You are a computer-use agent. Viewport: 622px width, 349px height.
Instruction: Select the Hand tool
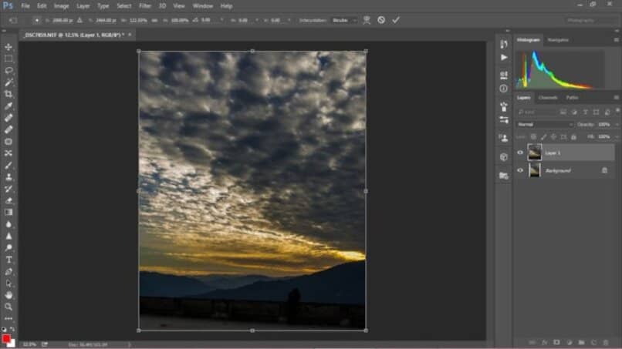8,295
